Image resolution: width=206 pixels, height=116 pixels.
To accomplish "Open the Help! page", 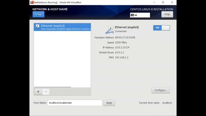I will (167, 14).
